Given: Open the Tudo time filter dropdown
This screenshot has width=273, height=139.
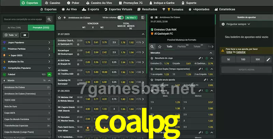Looking at the screenshot, I should coord(11,35).
